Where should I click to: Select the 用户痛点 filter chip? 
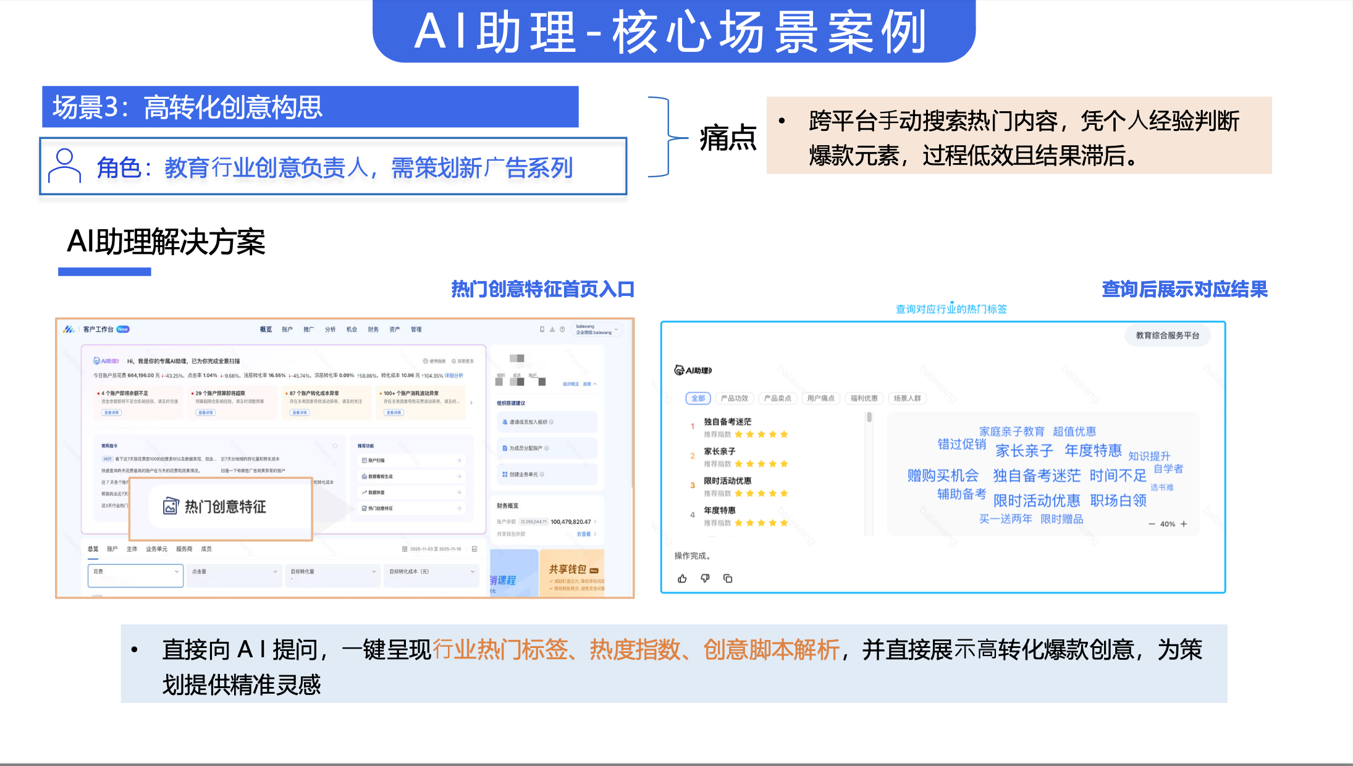(x=820, y=398)
